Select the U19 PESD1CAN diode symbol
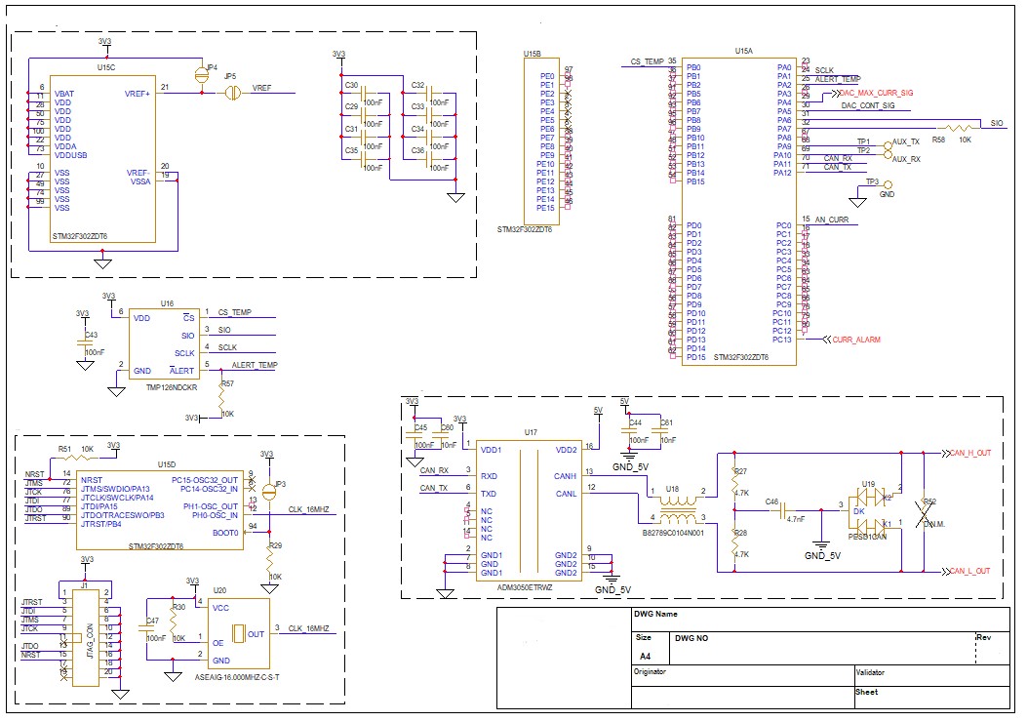The image size is (1027, 722). tap(871, 509)
